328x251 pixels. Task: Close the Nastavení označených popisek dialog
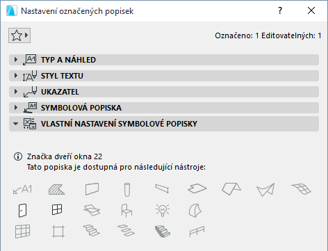pyautogui.click(x=311, y=10)
